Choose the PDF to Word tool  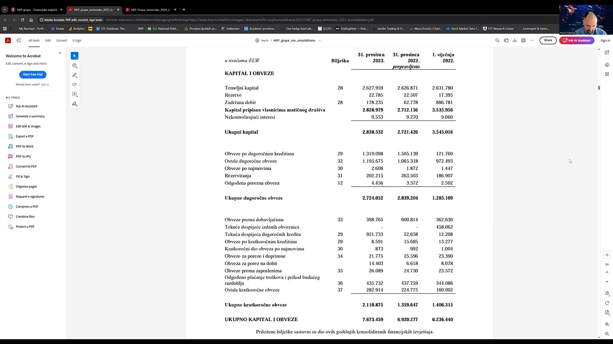(24, 146)
